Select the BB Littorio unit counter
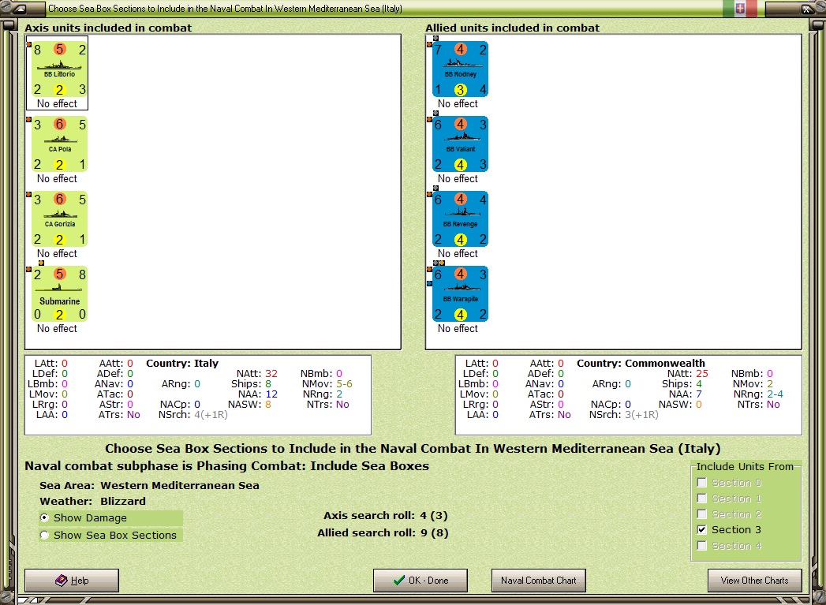Screen dimensions: 826x605 [59, 69]
